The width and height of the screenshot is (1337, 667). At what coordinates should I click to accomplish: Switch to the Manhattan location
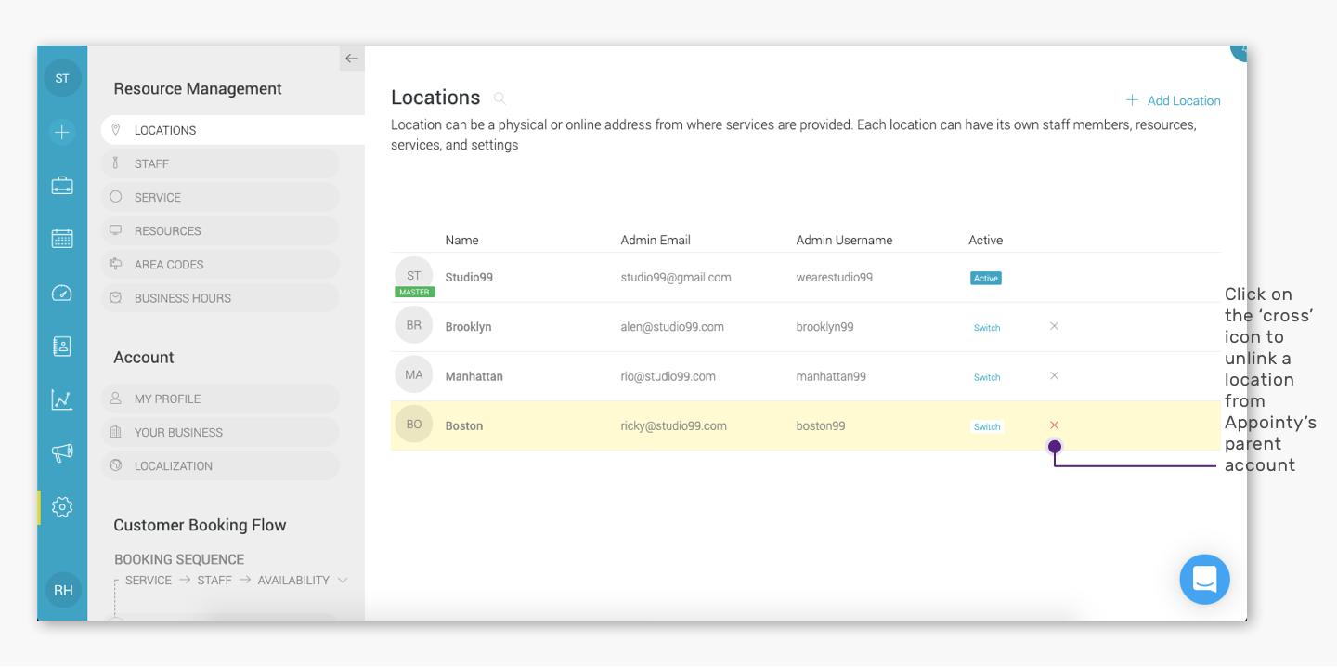[987, 377]
